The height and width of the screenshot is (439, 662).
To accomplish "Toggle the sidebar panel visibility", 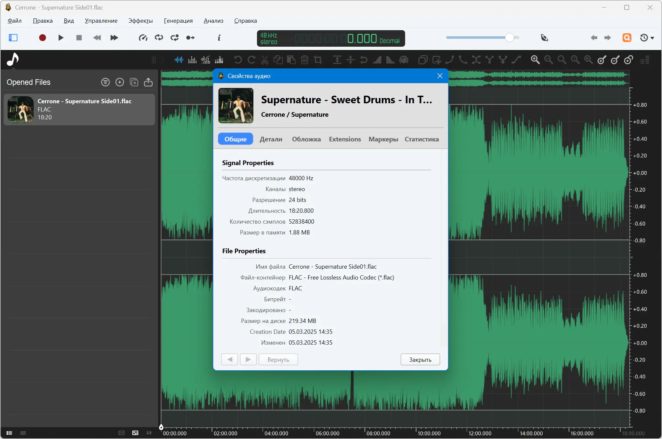I will pos(13,38).
